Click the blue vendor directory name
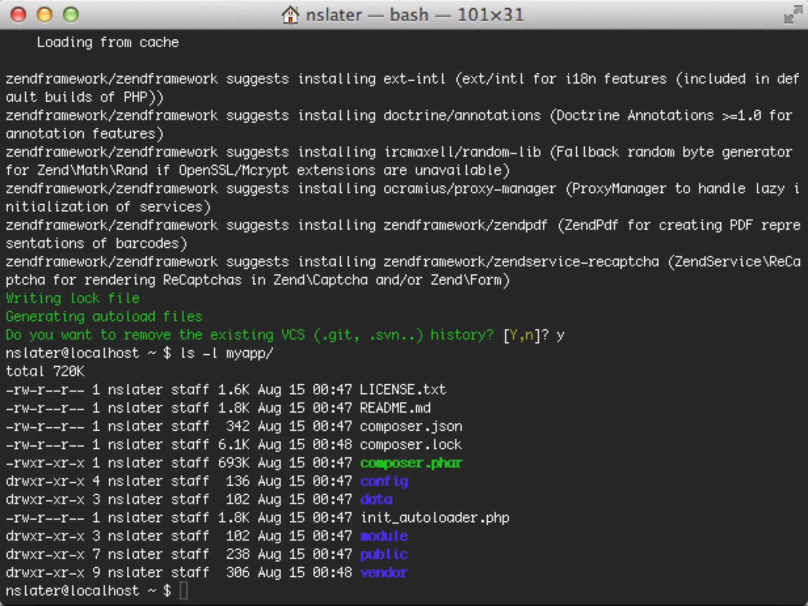This screenshot has height=606, width=808. (x=384, y=572)
